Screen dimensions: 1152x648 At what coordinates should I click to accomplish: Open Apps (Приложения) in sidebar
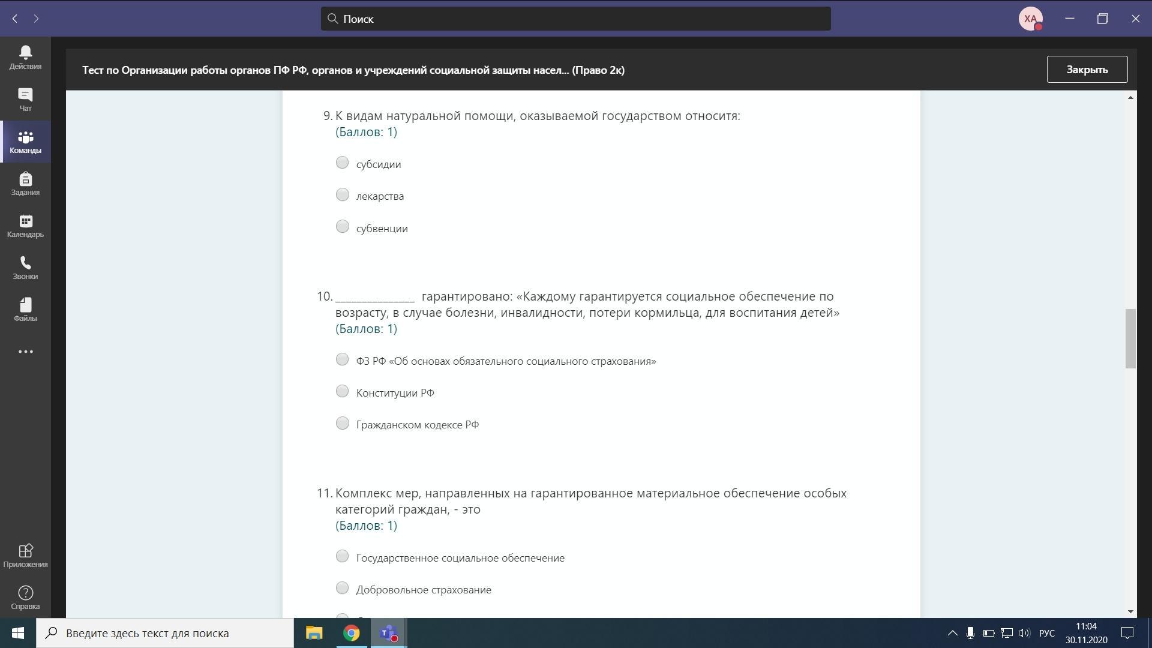point(25,556)
